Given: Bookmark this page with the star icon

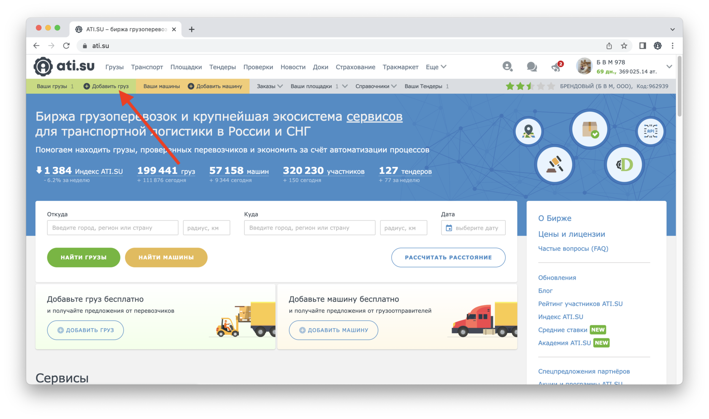Looking at the screenshot, I should (x=624, y=46).
